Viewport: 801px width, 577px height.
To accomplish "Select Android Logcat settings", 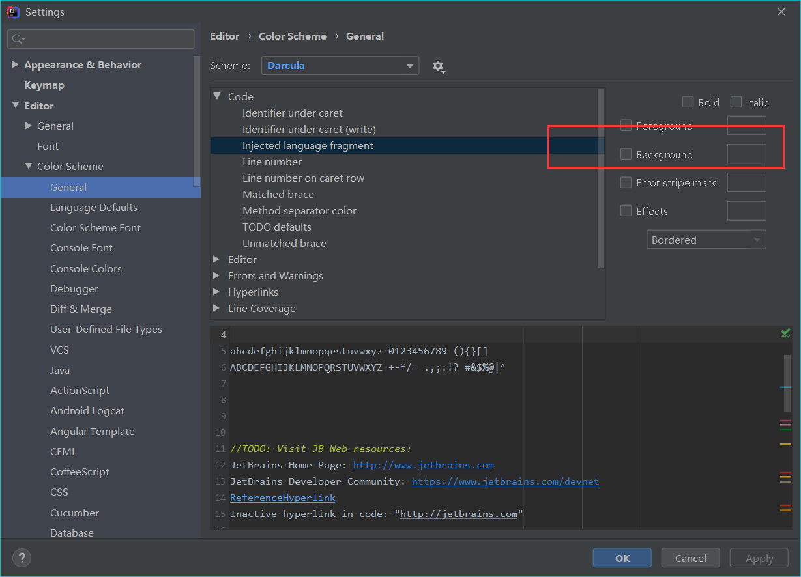I will pyautogui.click(x=87, y=411).
